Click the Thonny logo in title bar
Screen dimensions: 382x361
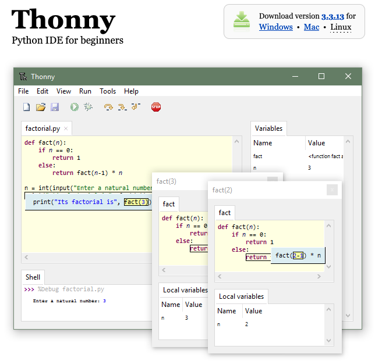pyautogui.click(x=23, y=77)
